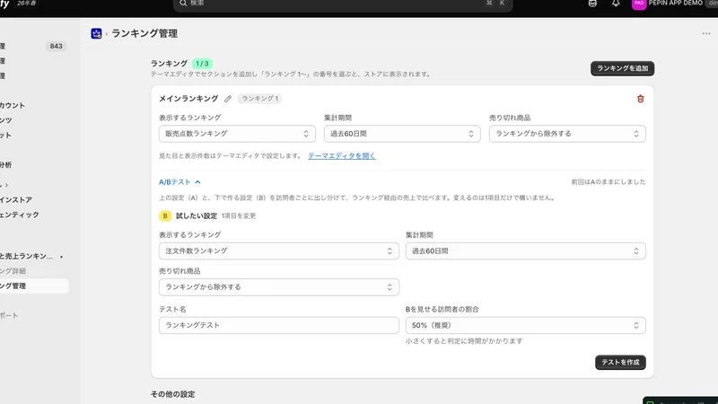This screenshot has width=718, height=404.
Task: Open the sidebar item ending ェンティック
Action: tap(32, 215)
